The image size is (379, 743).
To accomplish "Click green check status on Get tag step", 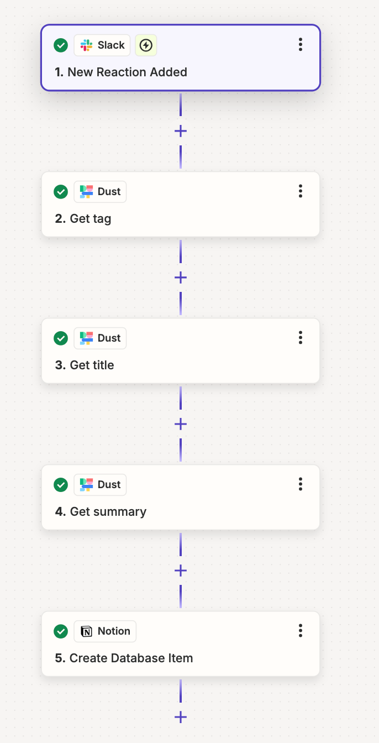I will (x=61, y=192).
